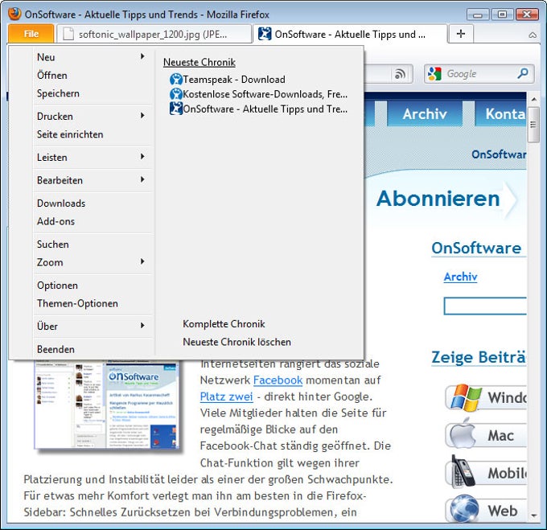Choose Beenden to quit Firefox
The width and height of the screenshot is (547, 530).
pyautogui.click(x=56, y=349)
